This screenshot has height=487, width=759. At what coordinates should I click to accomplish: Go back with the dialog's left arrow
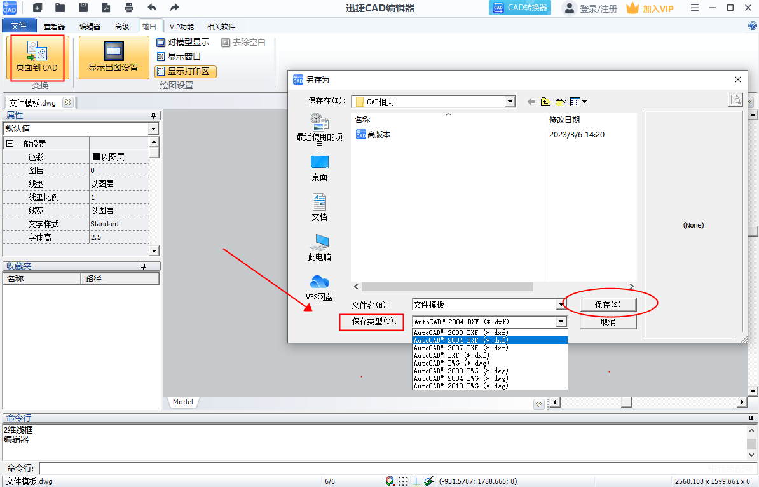click(x=531, y=102)
